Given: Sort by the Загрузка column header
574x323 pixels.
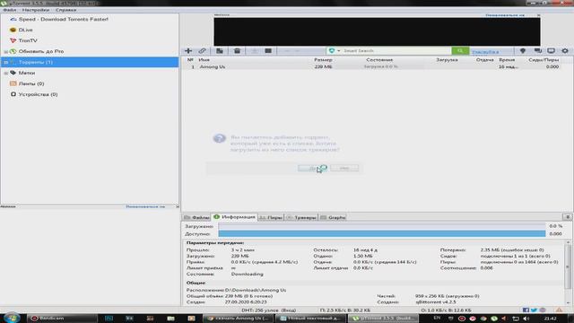Looking at the screenshot, I should pos(447,60).
